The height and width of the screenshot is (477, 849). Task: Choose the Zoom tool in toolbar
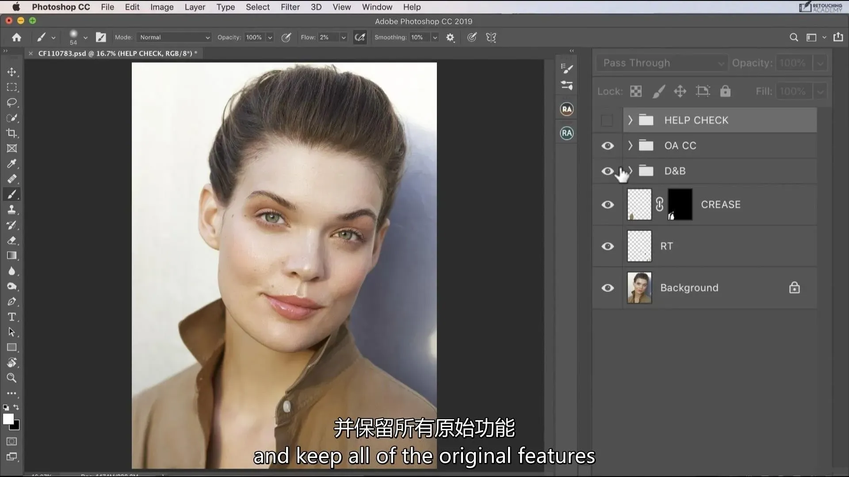pos(12,378)
